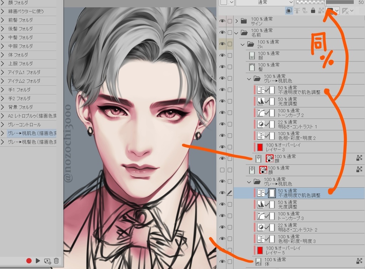Select グレー►桃髪色 auto action

tap(32, 142)
